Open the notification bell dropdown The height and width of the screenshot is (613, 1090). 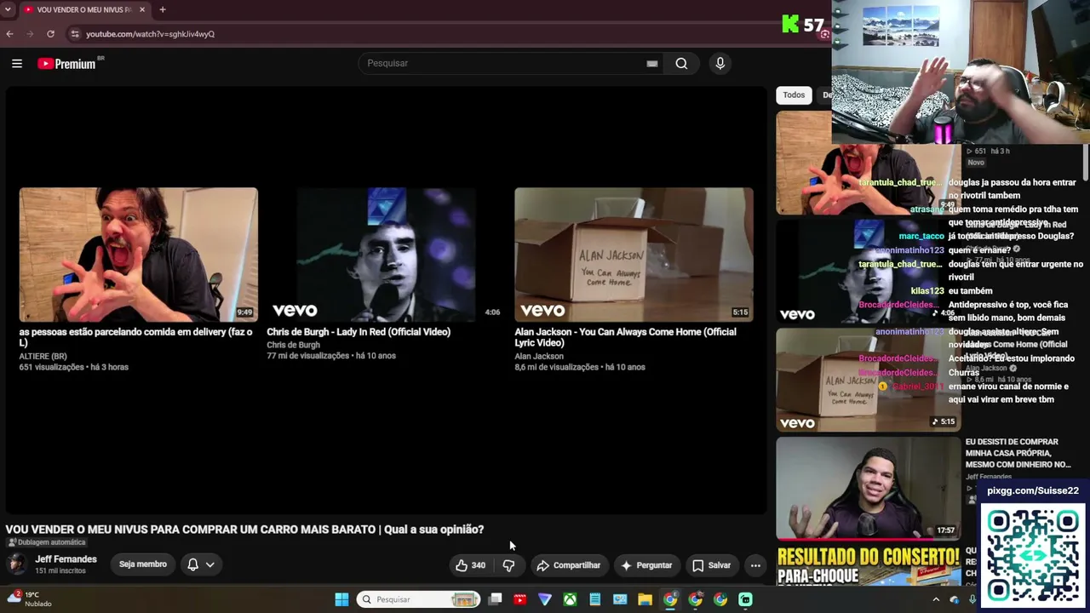coord(201,564)
